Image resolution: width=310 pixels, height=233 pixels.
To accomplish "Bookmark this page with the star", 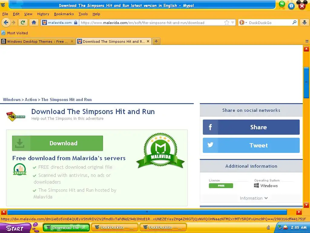I will (x=226, y=22).
